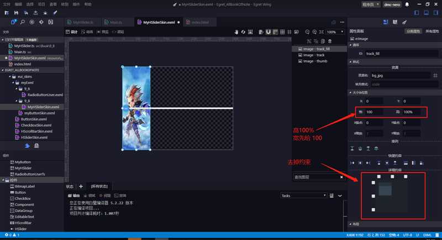
Task: Toggle bottom panel layout icon at top right
Action: [426, 13]
